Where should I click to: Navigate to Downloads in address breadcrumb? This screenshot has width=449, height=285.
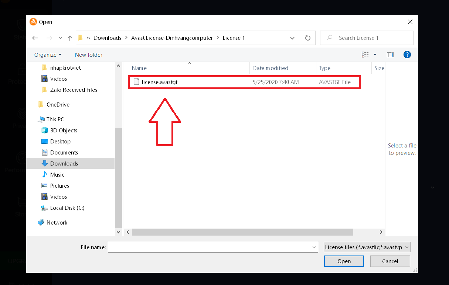(x=107, y=38)
